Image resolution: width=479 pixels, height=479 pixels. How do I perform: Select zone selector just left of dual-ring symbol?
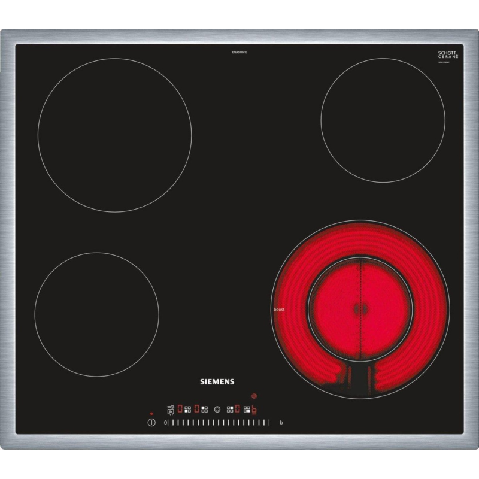[204, 410]
